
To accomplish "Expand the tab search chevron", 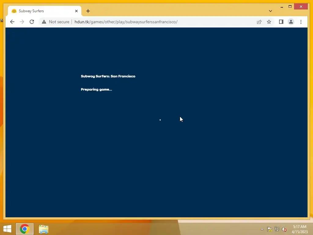I will 271,11.
